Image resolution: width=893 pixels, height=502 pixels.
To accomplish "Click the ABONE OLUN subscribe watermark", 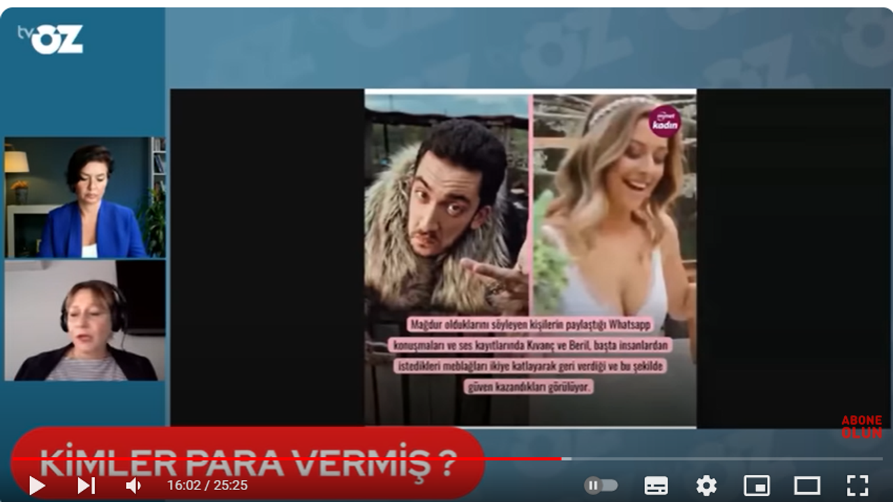I will coord(861,427).
